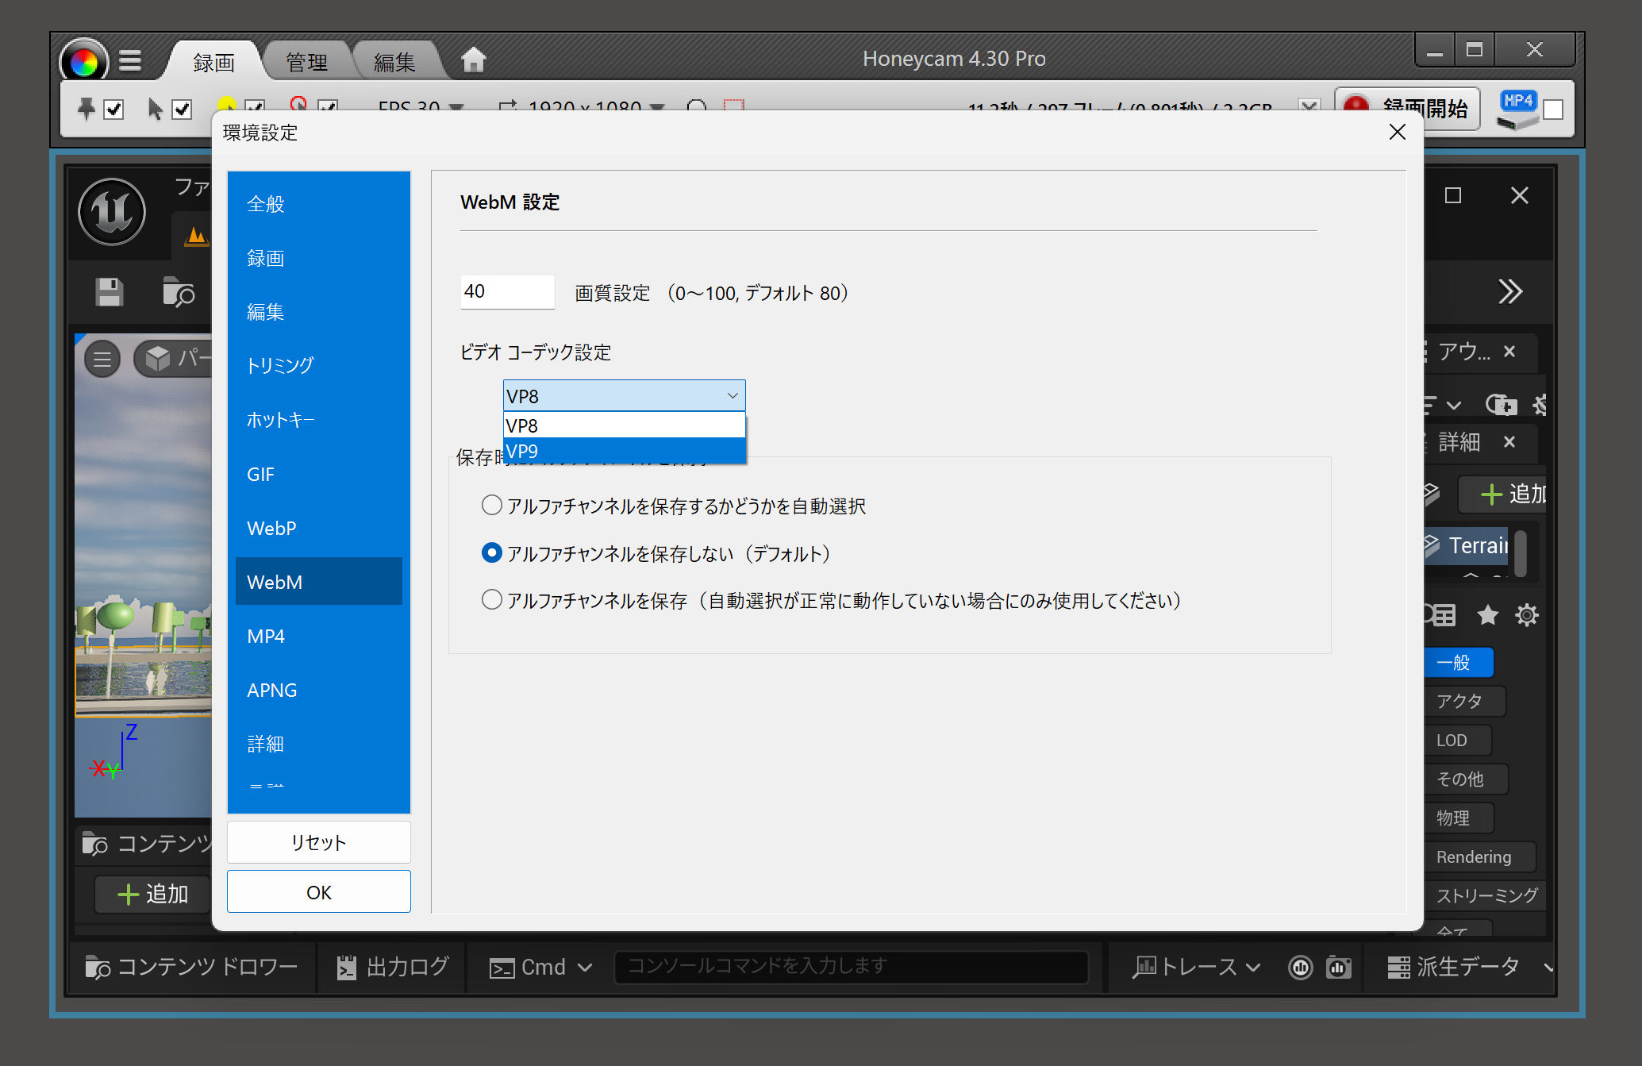Click the home icon in the tab bar
Screen dimensions: 1642x1066
tap(473, 60)
